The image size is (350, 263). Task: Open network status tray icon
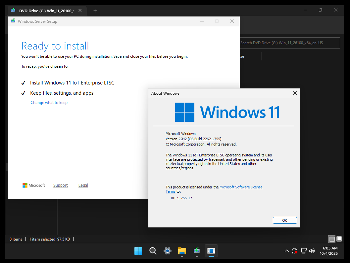pyautogui.click(x=304, y=251)
